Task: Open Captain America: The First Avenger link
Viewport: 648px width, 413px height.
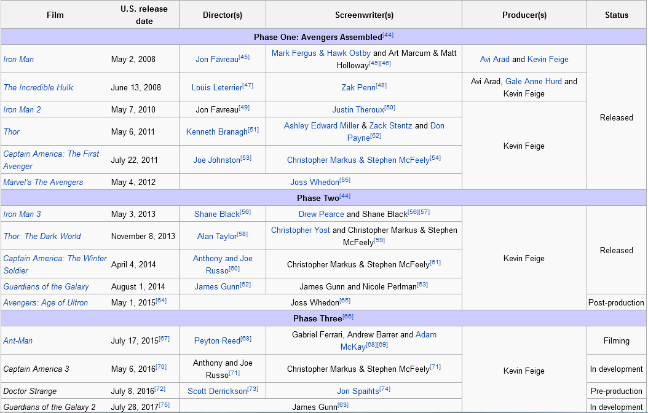Action: click(x=51, y=160)
